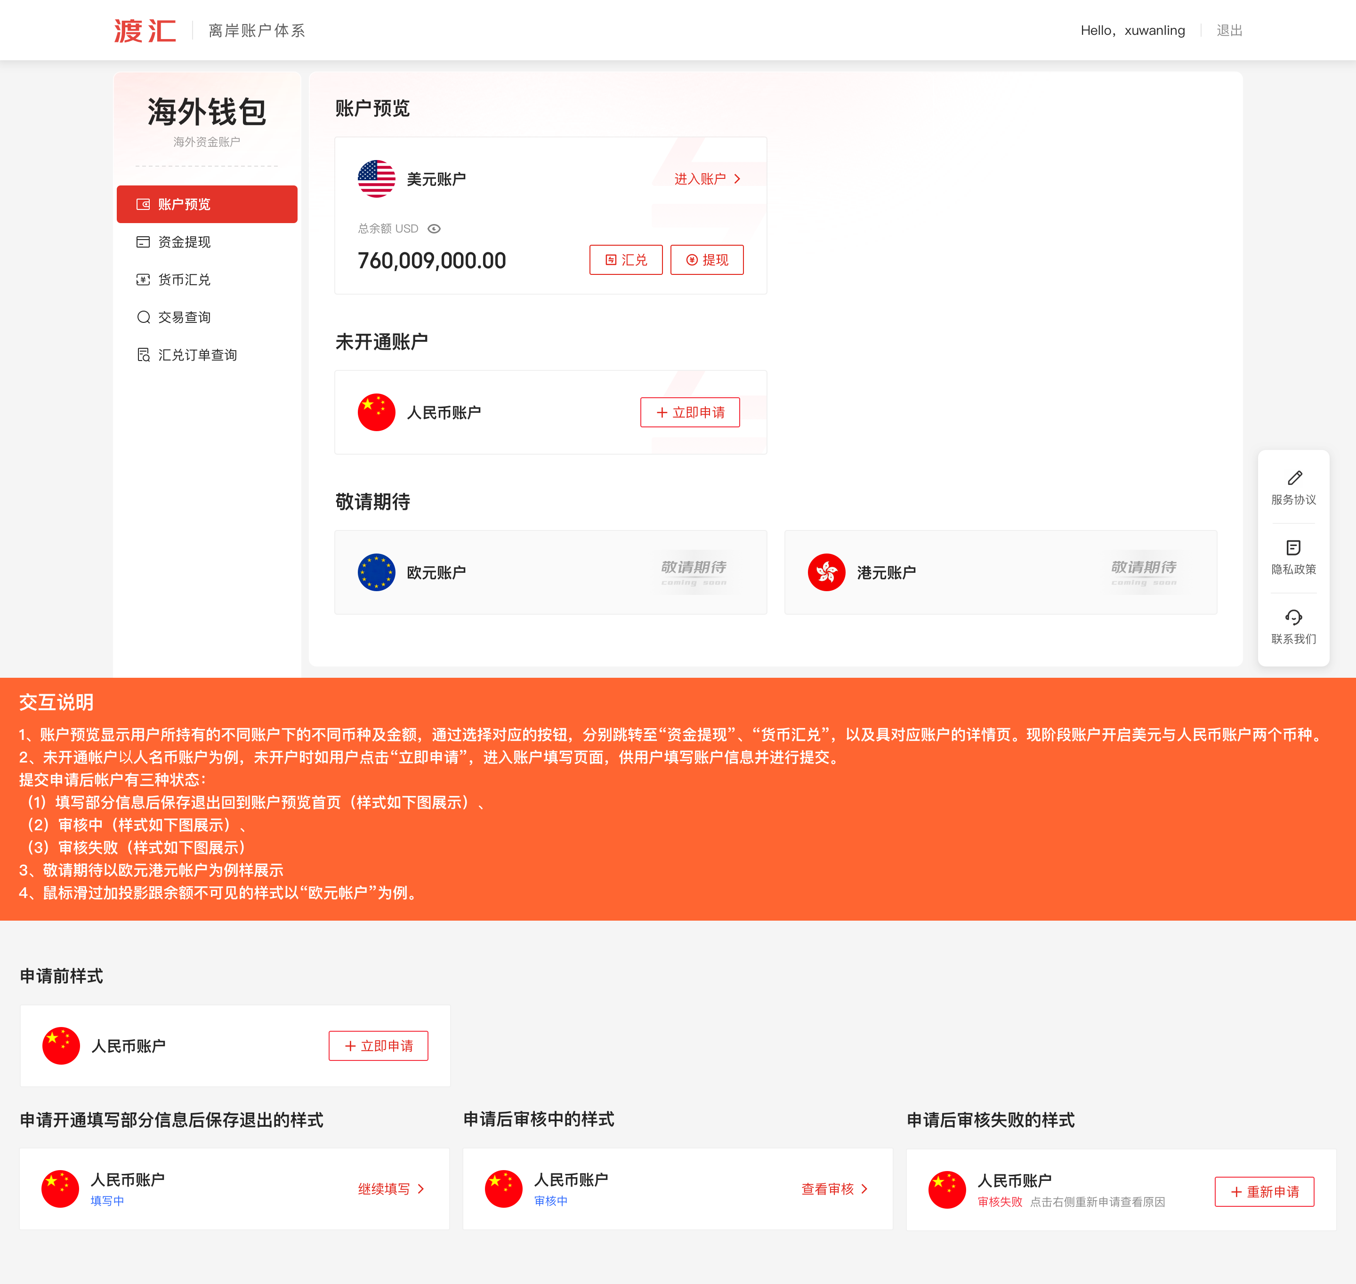Click the 审核中 status label
Screen dimensions: 1356x1284
point(551,1201)
